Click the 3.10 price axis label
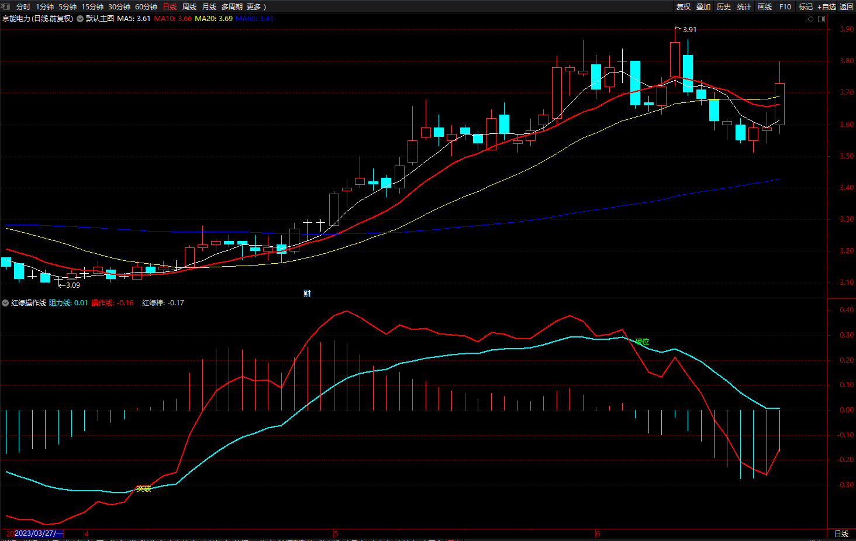 [x=847, y=282]
